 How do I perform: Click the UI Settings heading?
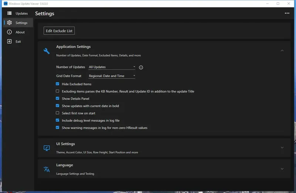click(65, 144)
